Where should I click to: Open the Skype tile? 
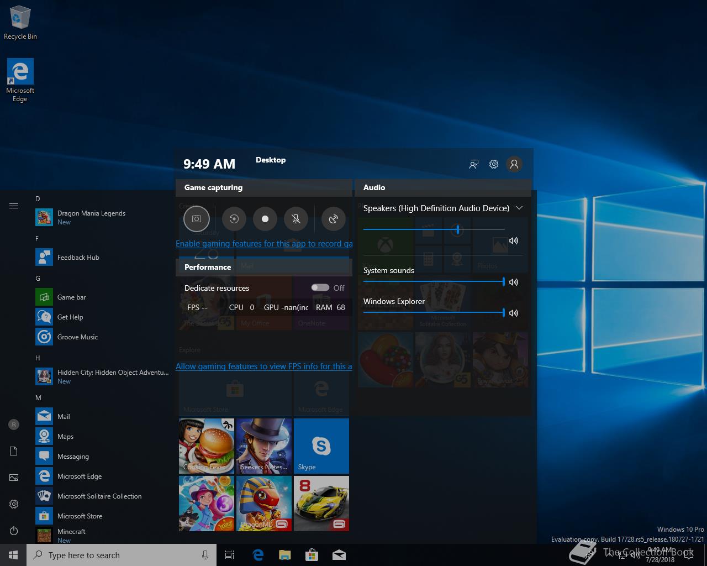[x=321, y=446]
